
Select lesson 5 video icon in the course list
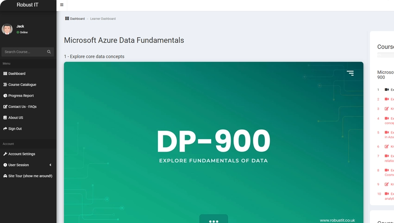(387, 133)
